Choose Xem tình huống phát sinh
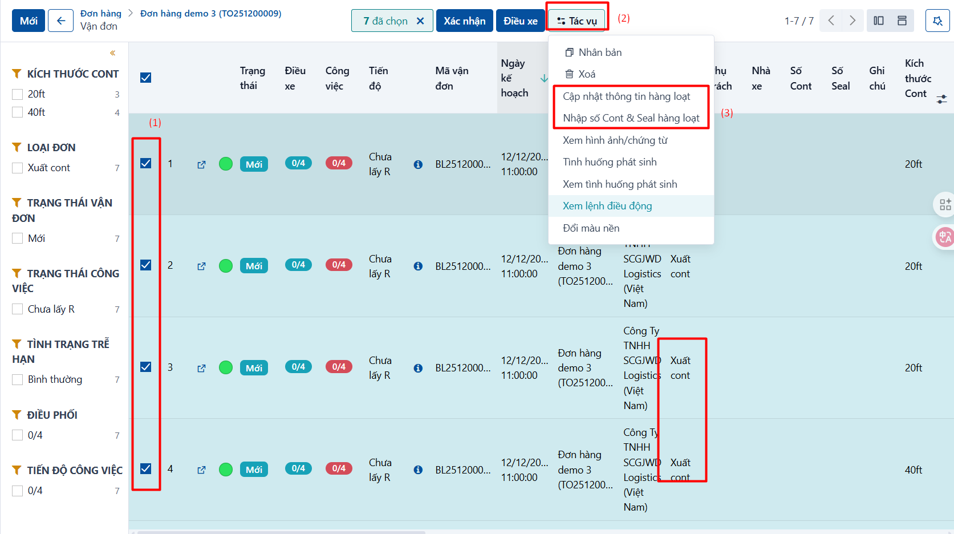The width and height of the screenshot is (954, 534). click(x=631, y=184)
